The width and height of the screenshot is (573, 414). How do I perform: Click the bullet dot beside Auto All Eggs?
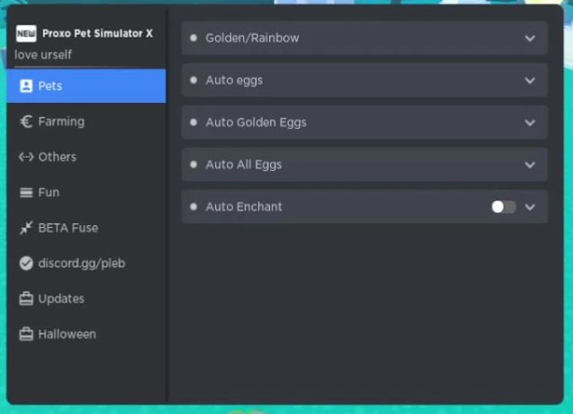click(x=194, y=165)
